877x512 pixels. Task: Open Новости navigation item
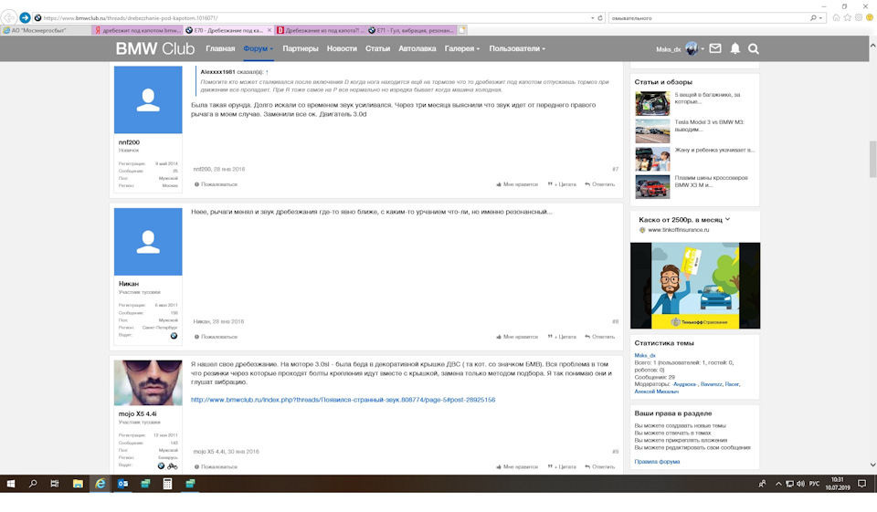[342, 48]
